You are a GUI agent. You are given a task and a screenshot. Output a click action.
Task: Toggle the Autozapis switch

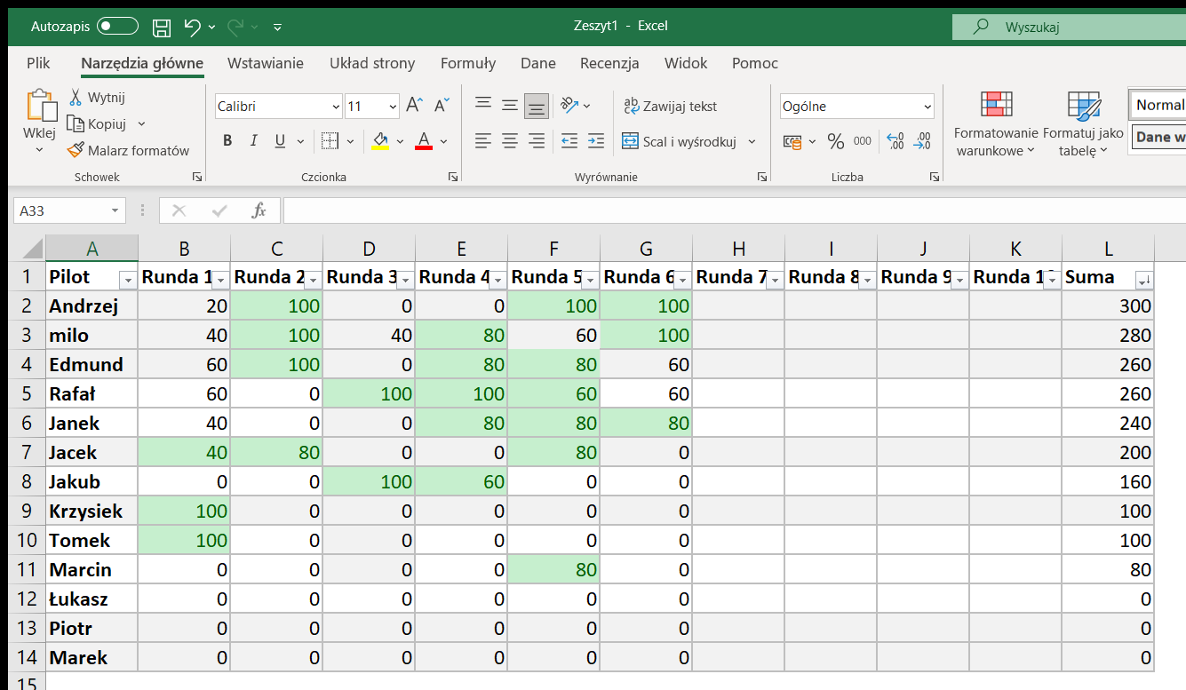point(117,27)
